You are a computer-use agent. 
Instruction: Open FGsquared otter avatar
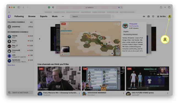(125, 26)
